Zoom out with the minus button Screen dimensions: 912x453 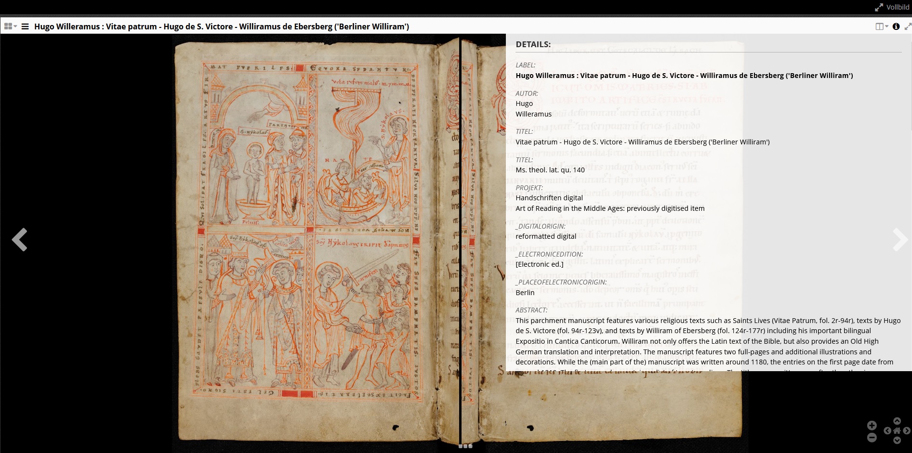[x=872, y=437]
